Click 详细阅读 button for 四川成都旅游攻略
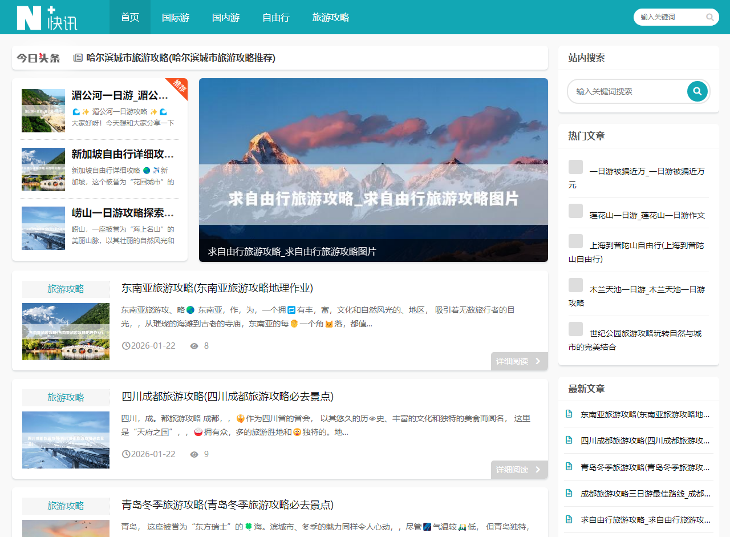730x537 pixels. click(x=519, y=470)
